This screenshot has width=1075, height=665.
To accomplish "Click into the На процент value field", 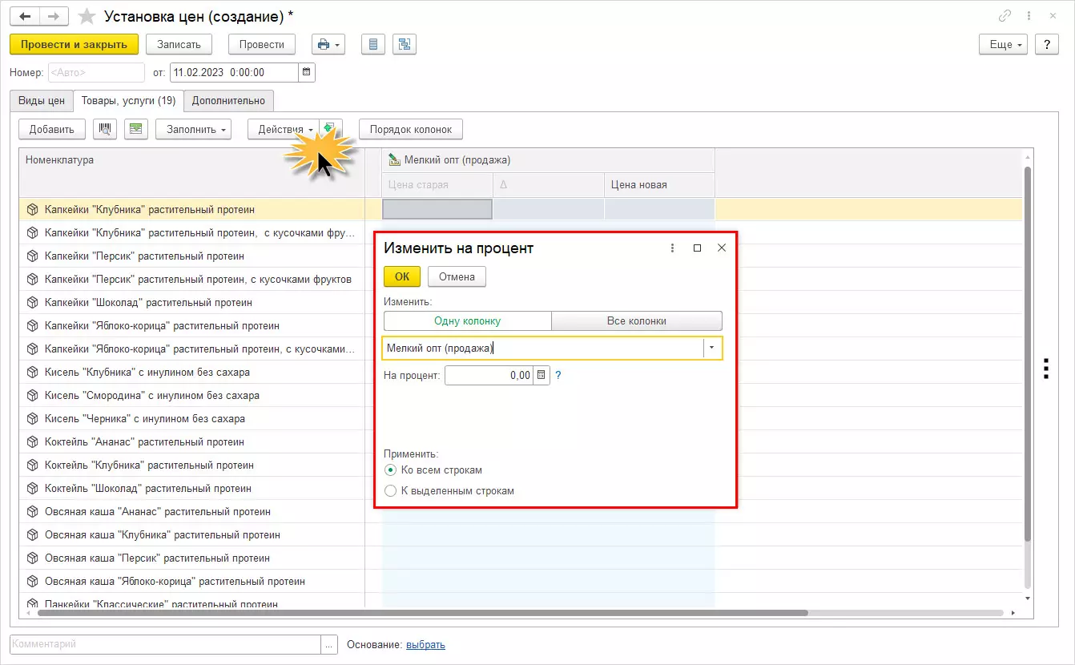I will coord(489,375).
